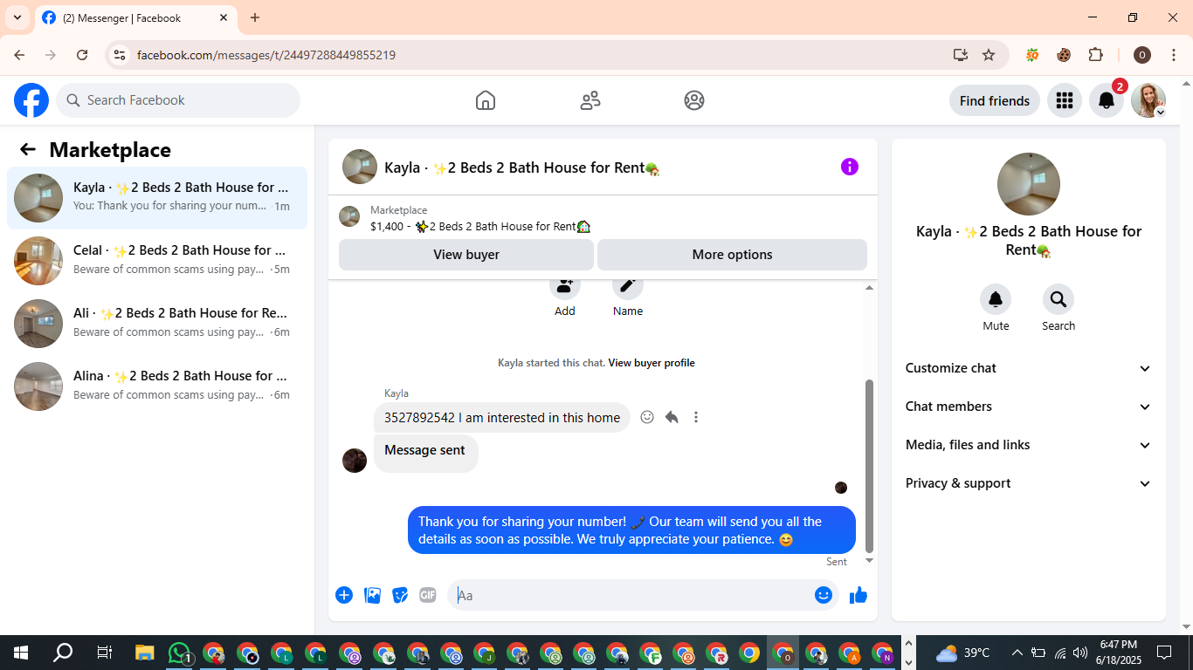Click the View buyer button
This screenshot has width=1193, height=670.
pyautogui.click(x=466, y=255)
